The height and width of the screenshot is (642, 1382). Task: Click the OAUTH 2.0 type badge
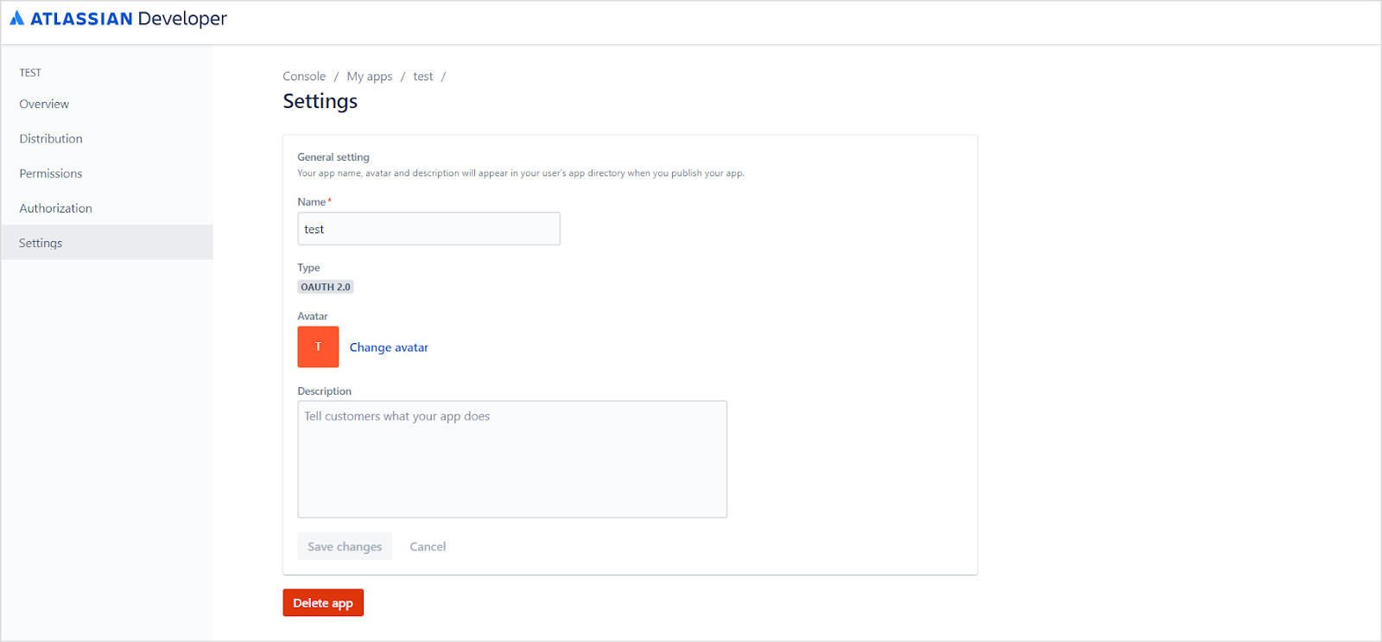pos(326,287)
